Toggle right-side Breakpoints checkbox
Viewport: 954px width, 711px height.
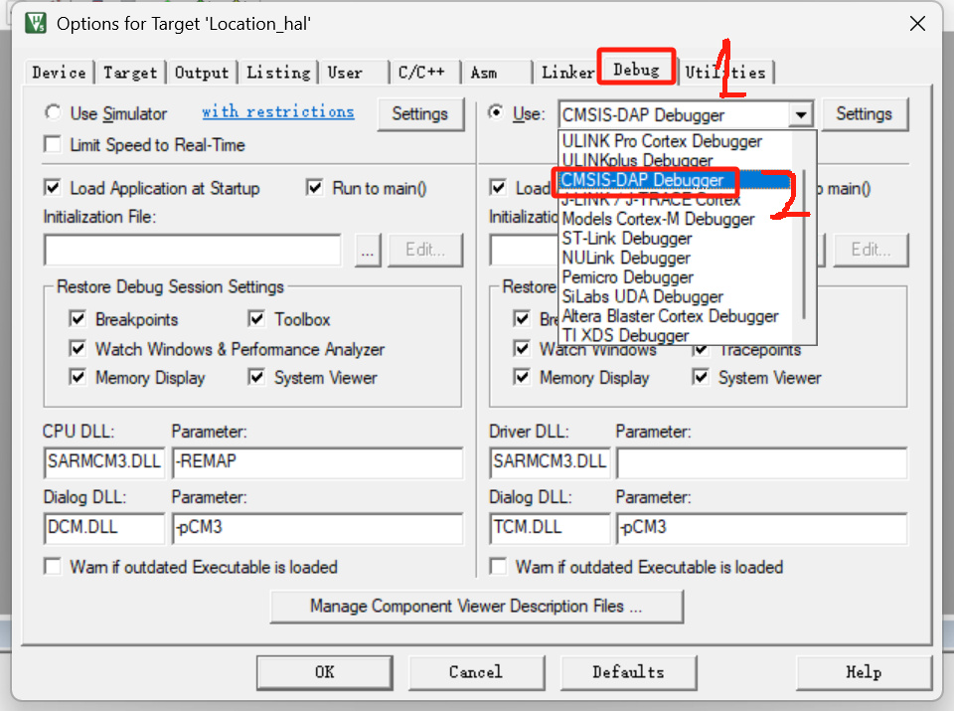[522, 318]
